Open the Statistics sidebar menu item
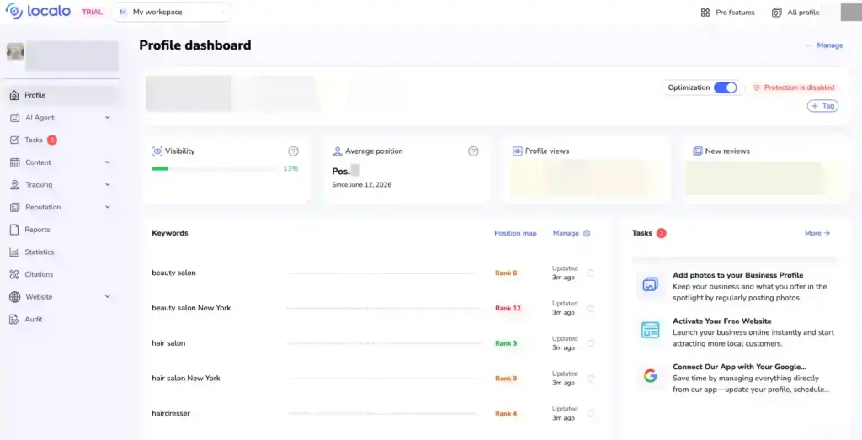 (x=62, y=252)
